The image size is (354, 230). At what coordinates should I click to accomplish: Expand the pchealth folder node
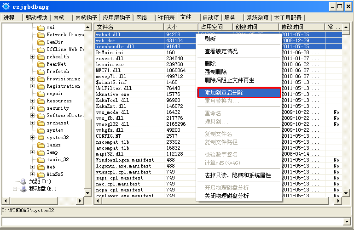[33, 57]
